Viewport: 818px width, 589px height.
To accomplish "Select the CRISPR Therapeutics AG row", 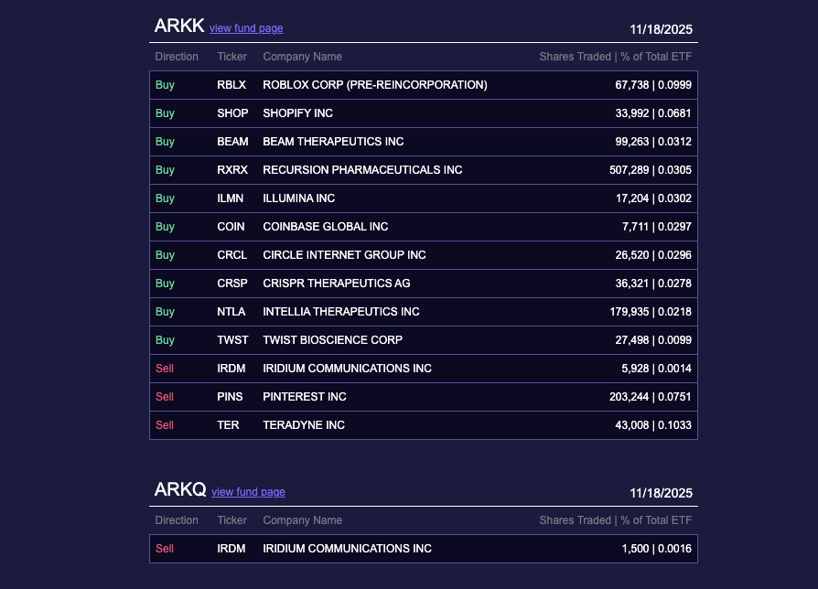I will 336,284.
